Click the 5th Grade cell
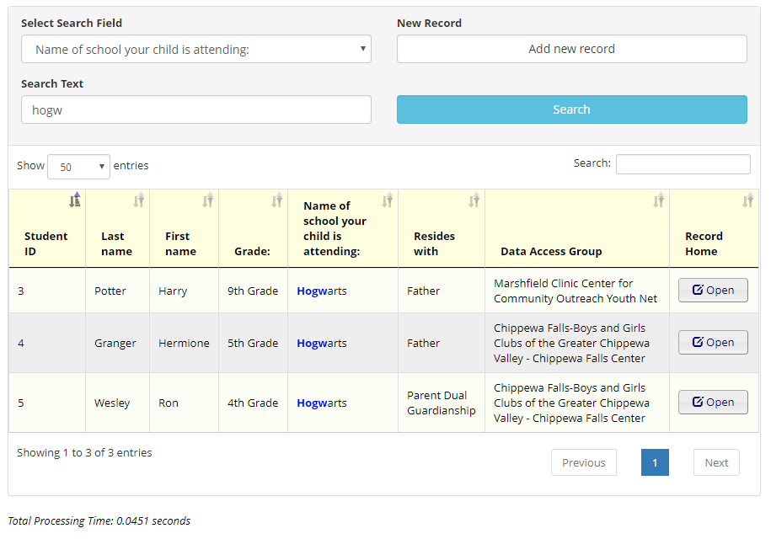771x539 pixels. pos(253,343)
